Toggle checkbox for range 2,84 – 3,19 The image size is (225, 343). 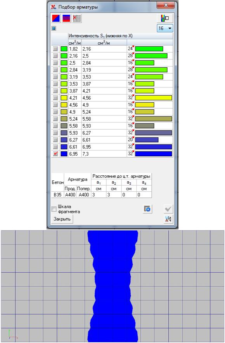[x=55, y=70]
